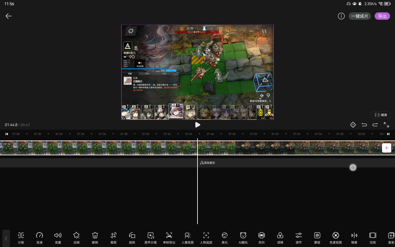Image resolution: width=395 pixels, height=247 pixels.
Task: Select 原声分离 audio separation
Action: [151, 238]
